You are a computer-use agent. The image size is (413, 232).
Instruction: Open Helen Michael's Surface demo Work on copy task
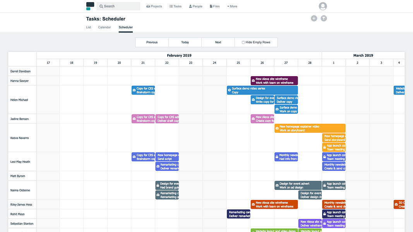coord(286,109)
